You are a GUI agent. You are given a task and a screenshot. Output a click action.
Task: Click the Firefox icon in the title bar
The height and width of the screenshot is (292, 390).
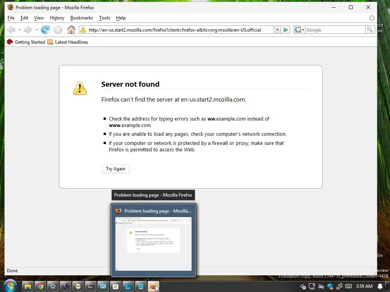tap(10, 7)
